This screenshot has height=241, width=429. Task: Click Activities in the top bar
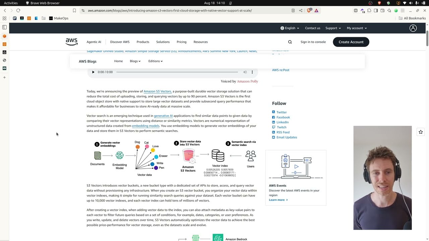[x=11, y=3]
